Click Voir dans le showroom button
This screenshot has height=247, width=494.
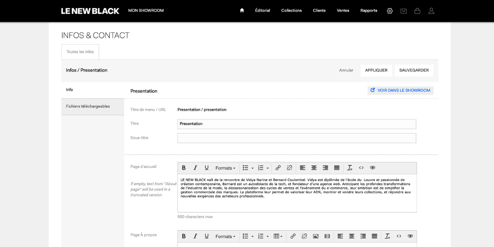[401, 91]
